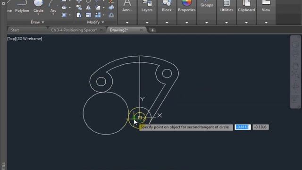Screen dimensions: 302x170
Task: Select the Arc draw tool
Action: click(x=53, y=7)
